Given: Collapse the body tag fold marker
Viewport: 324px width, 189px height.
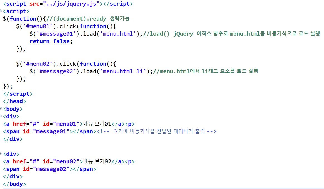Looking at the screenshot, I should click(1, 109).
